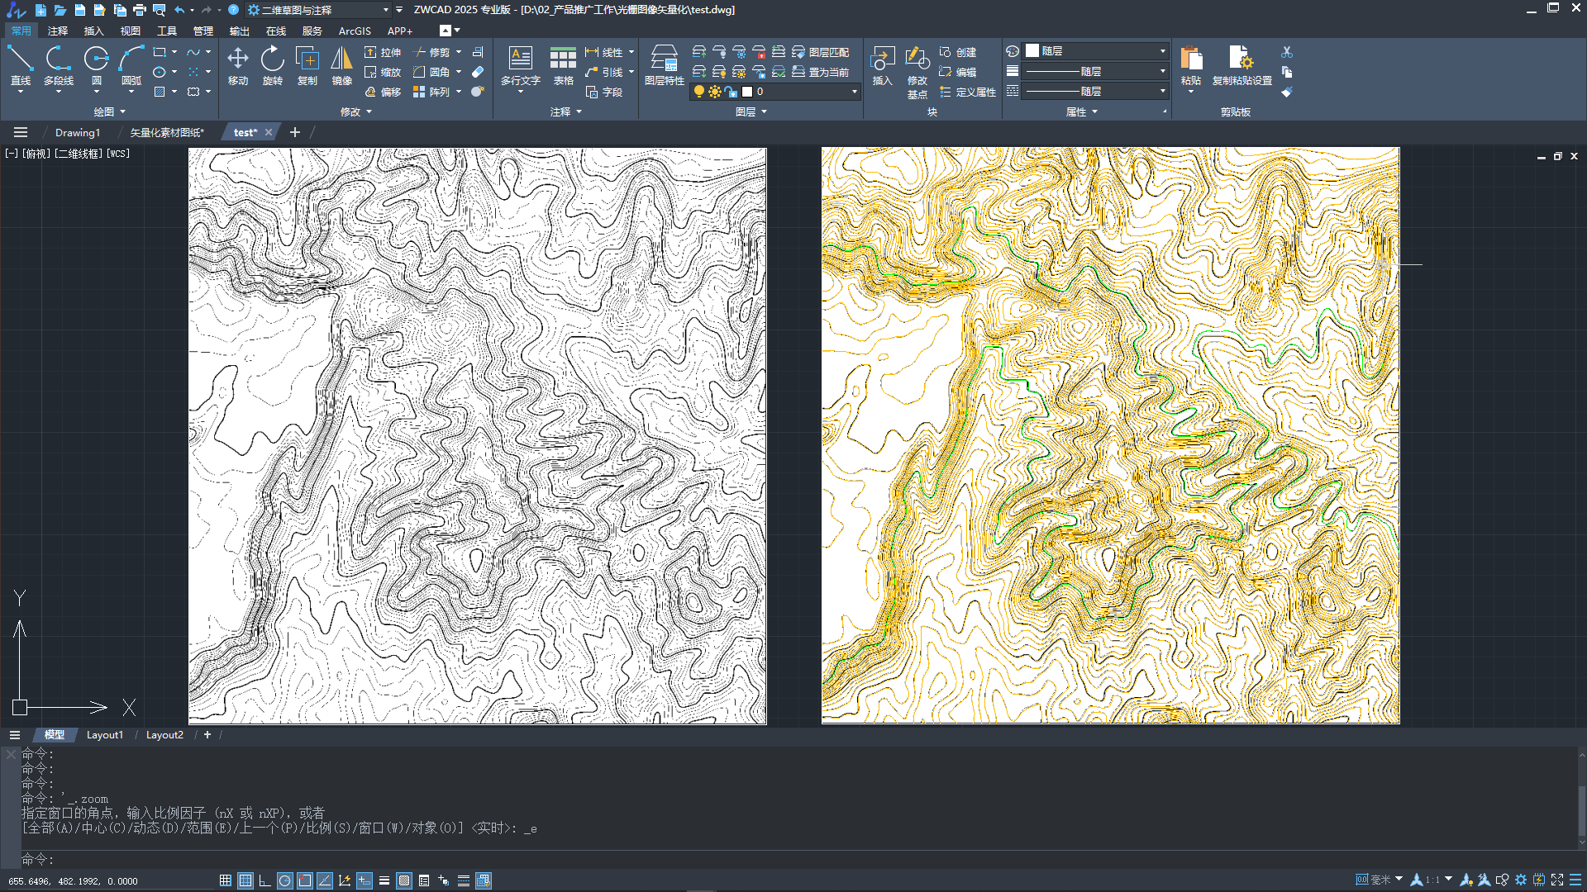This screenshot has width=1587, height=892.
Task: Click the 复制 (Copy) modify tool
Action: coord(307,65)
